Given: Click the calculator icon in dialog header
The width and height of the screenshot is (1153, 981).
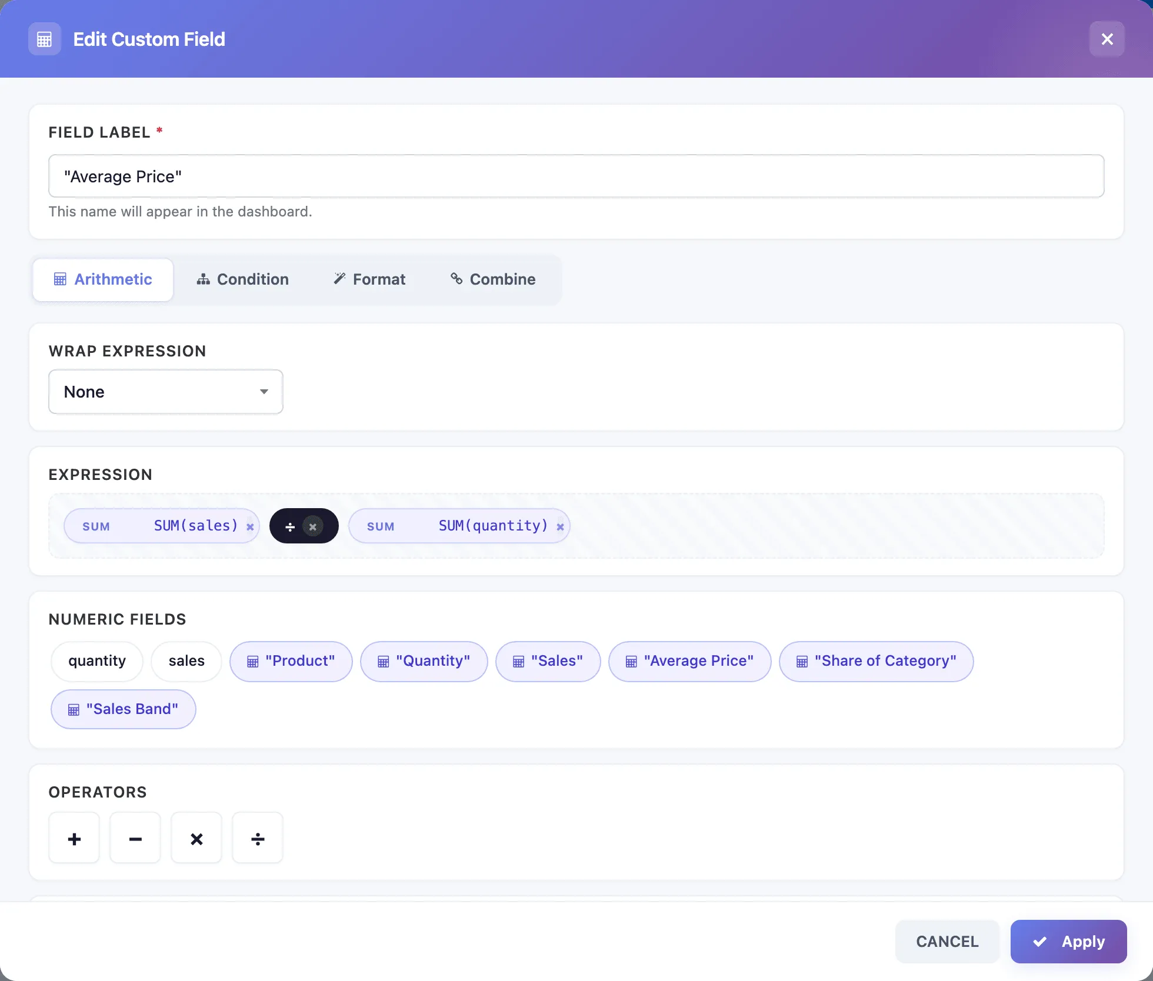Looking at the screenshot, I should pos(45,39).
